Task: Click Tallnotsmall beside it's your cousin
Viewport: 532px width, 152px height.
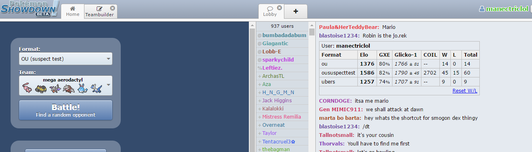Action: (x=337, y=135)
